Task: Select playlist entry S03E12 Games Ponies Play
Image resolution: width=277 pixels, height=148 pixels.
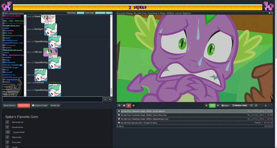Action: [x=195, y=115]
